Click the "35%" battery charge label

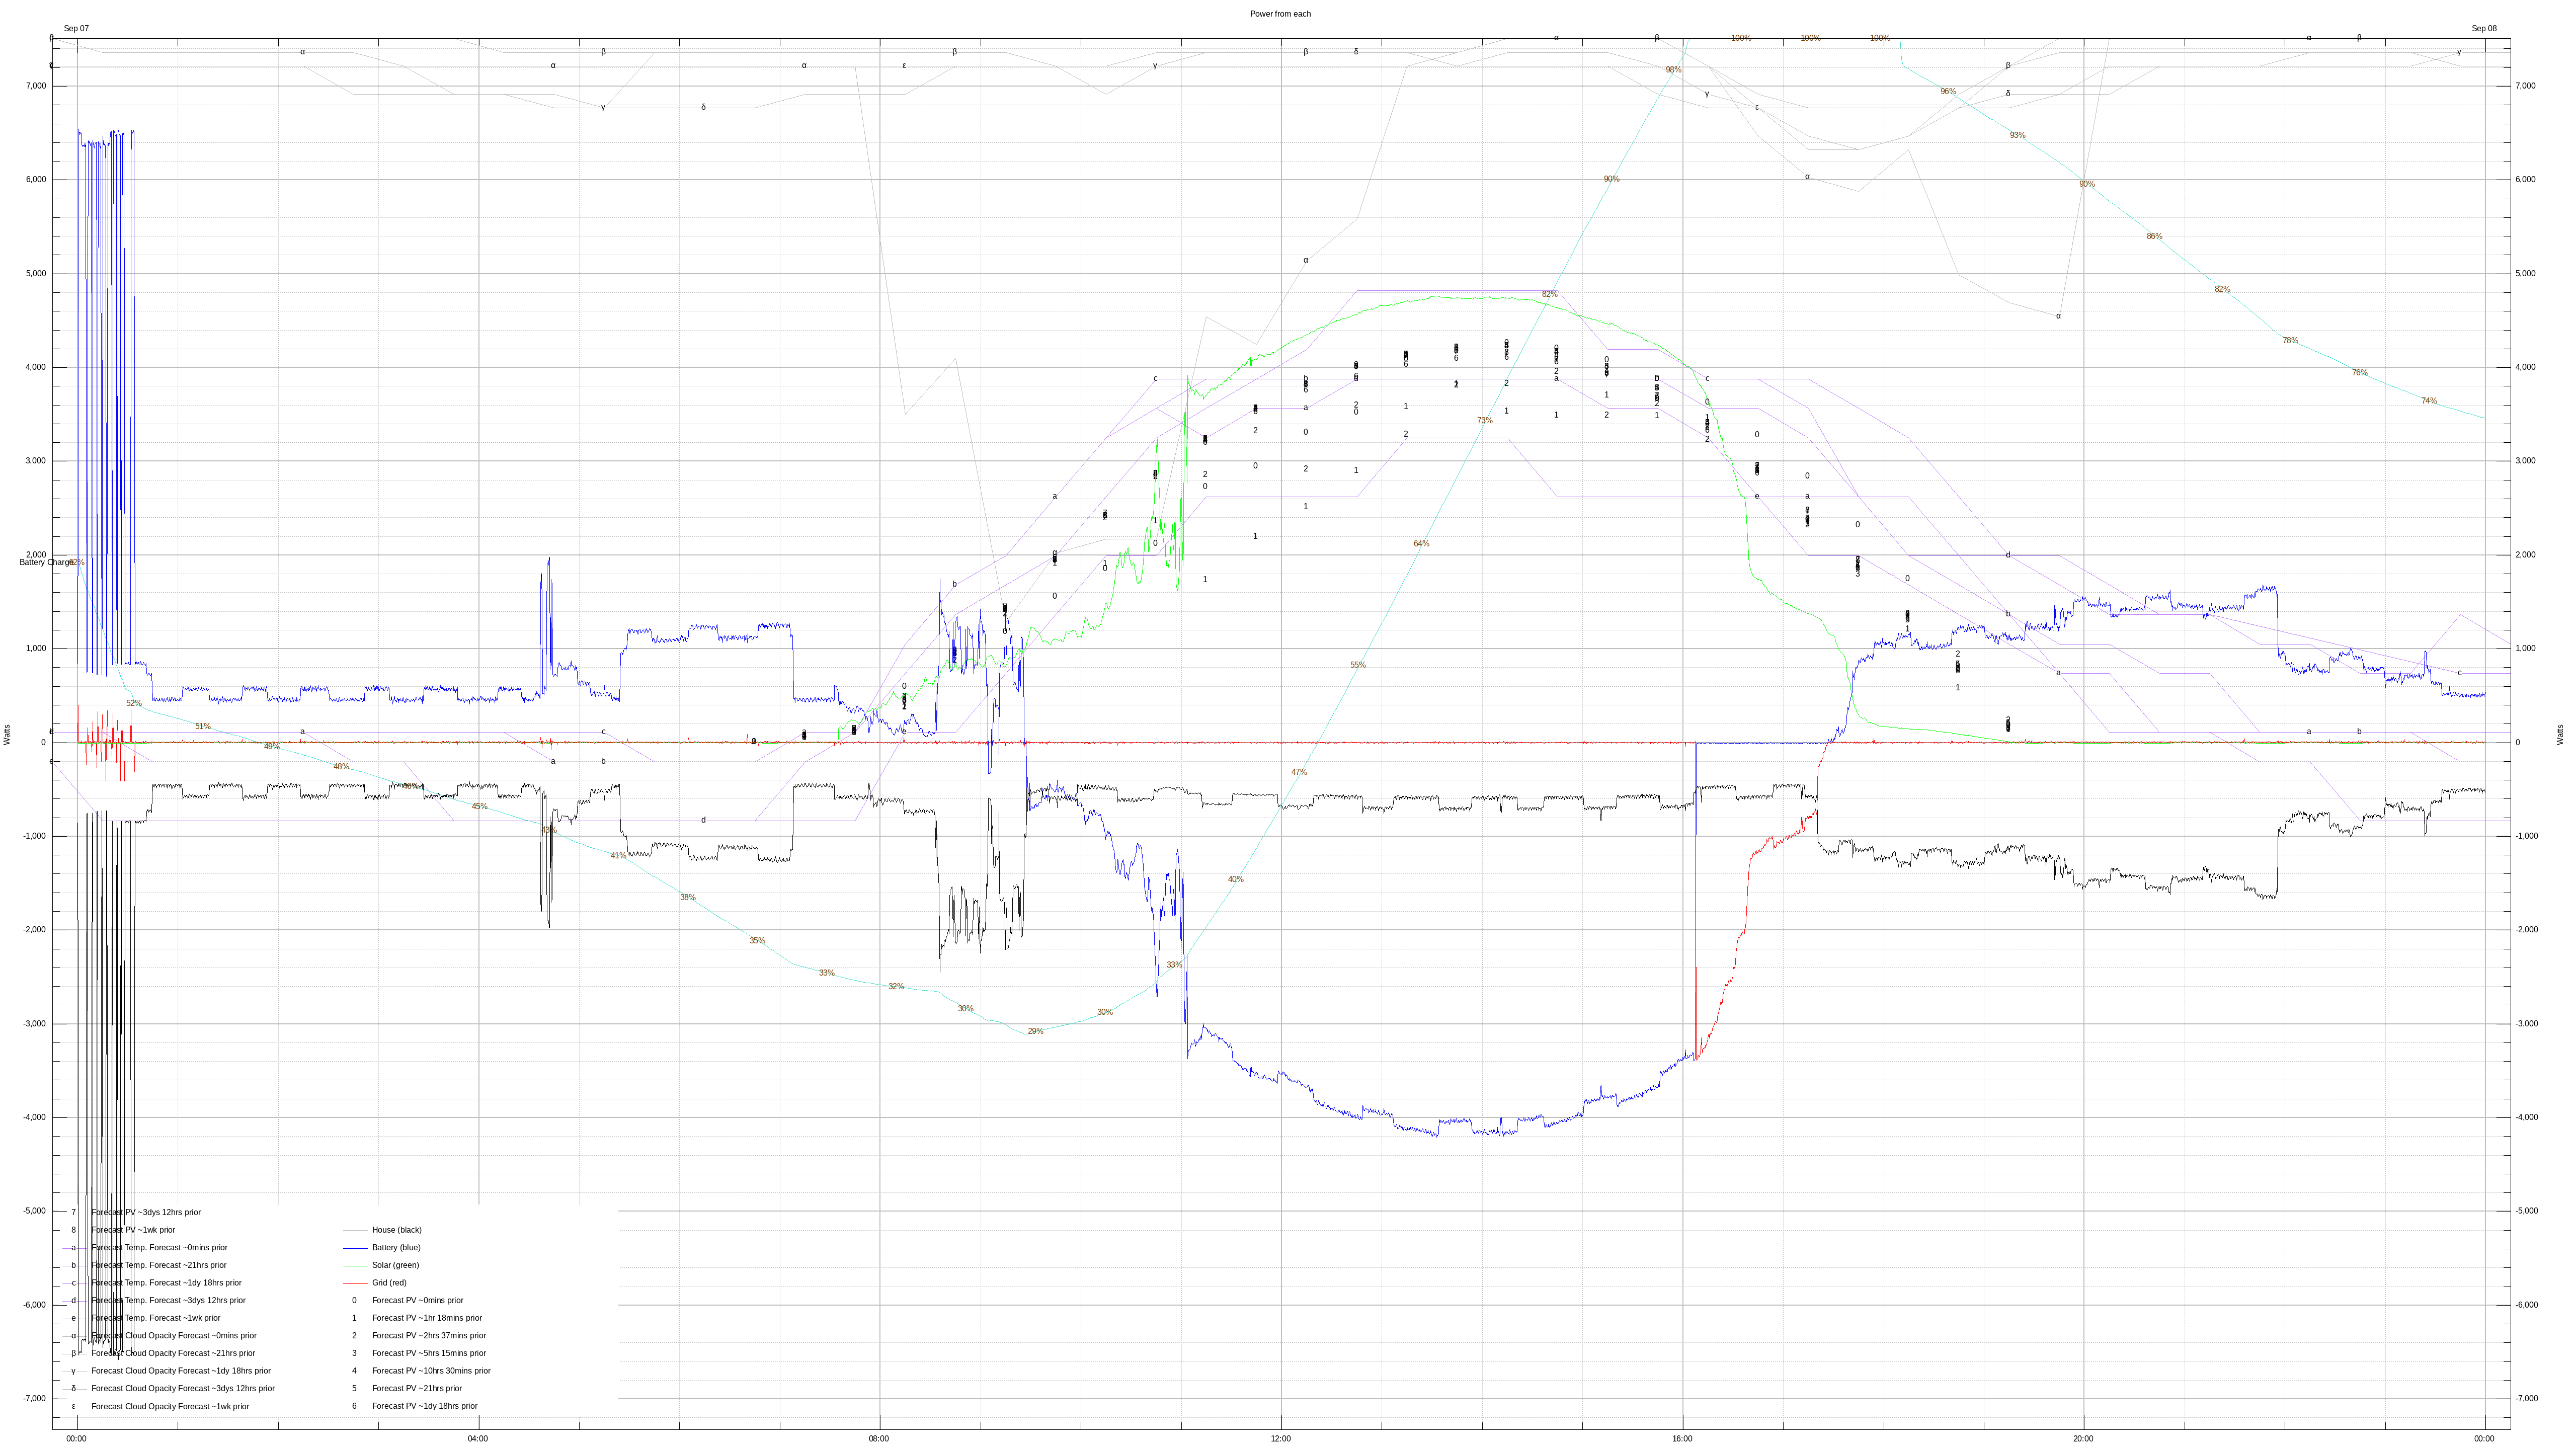757,941
